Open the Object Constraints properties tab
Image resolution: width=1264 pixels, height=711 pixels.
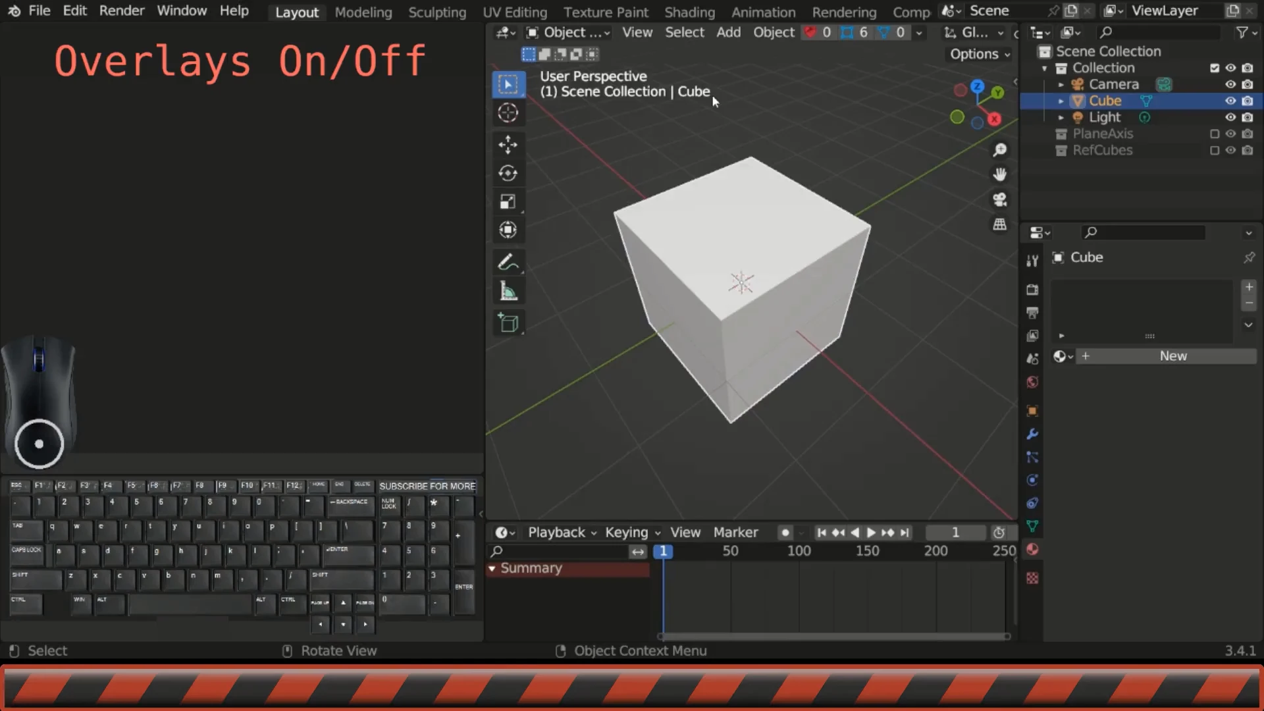(1032, 503)
